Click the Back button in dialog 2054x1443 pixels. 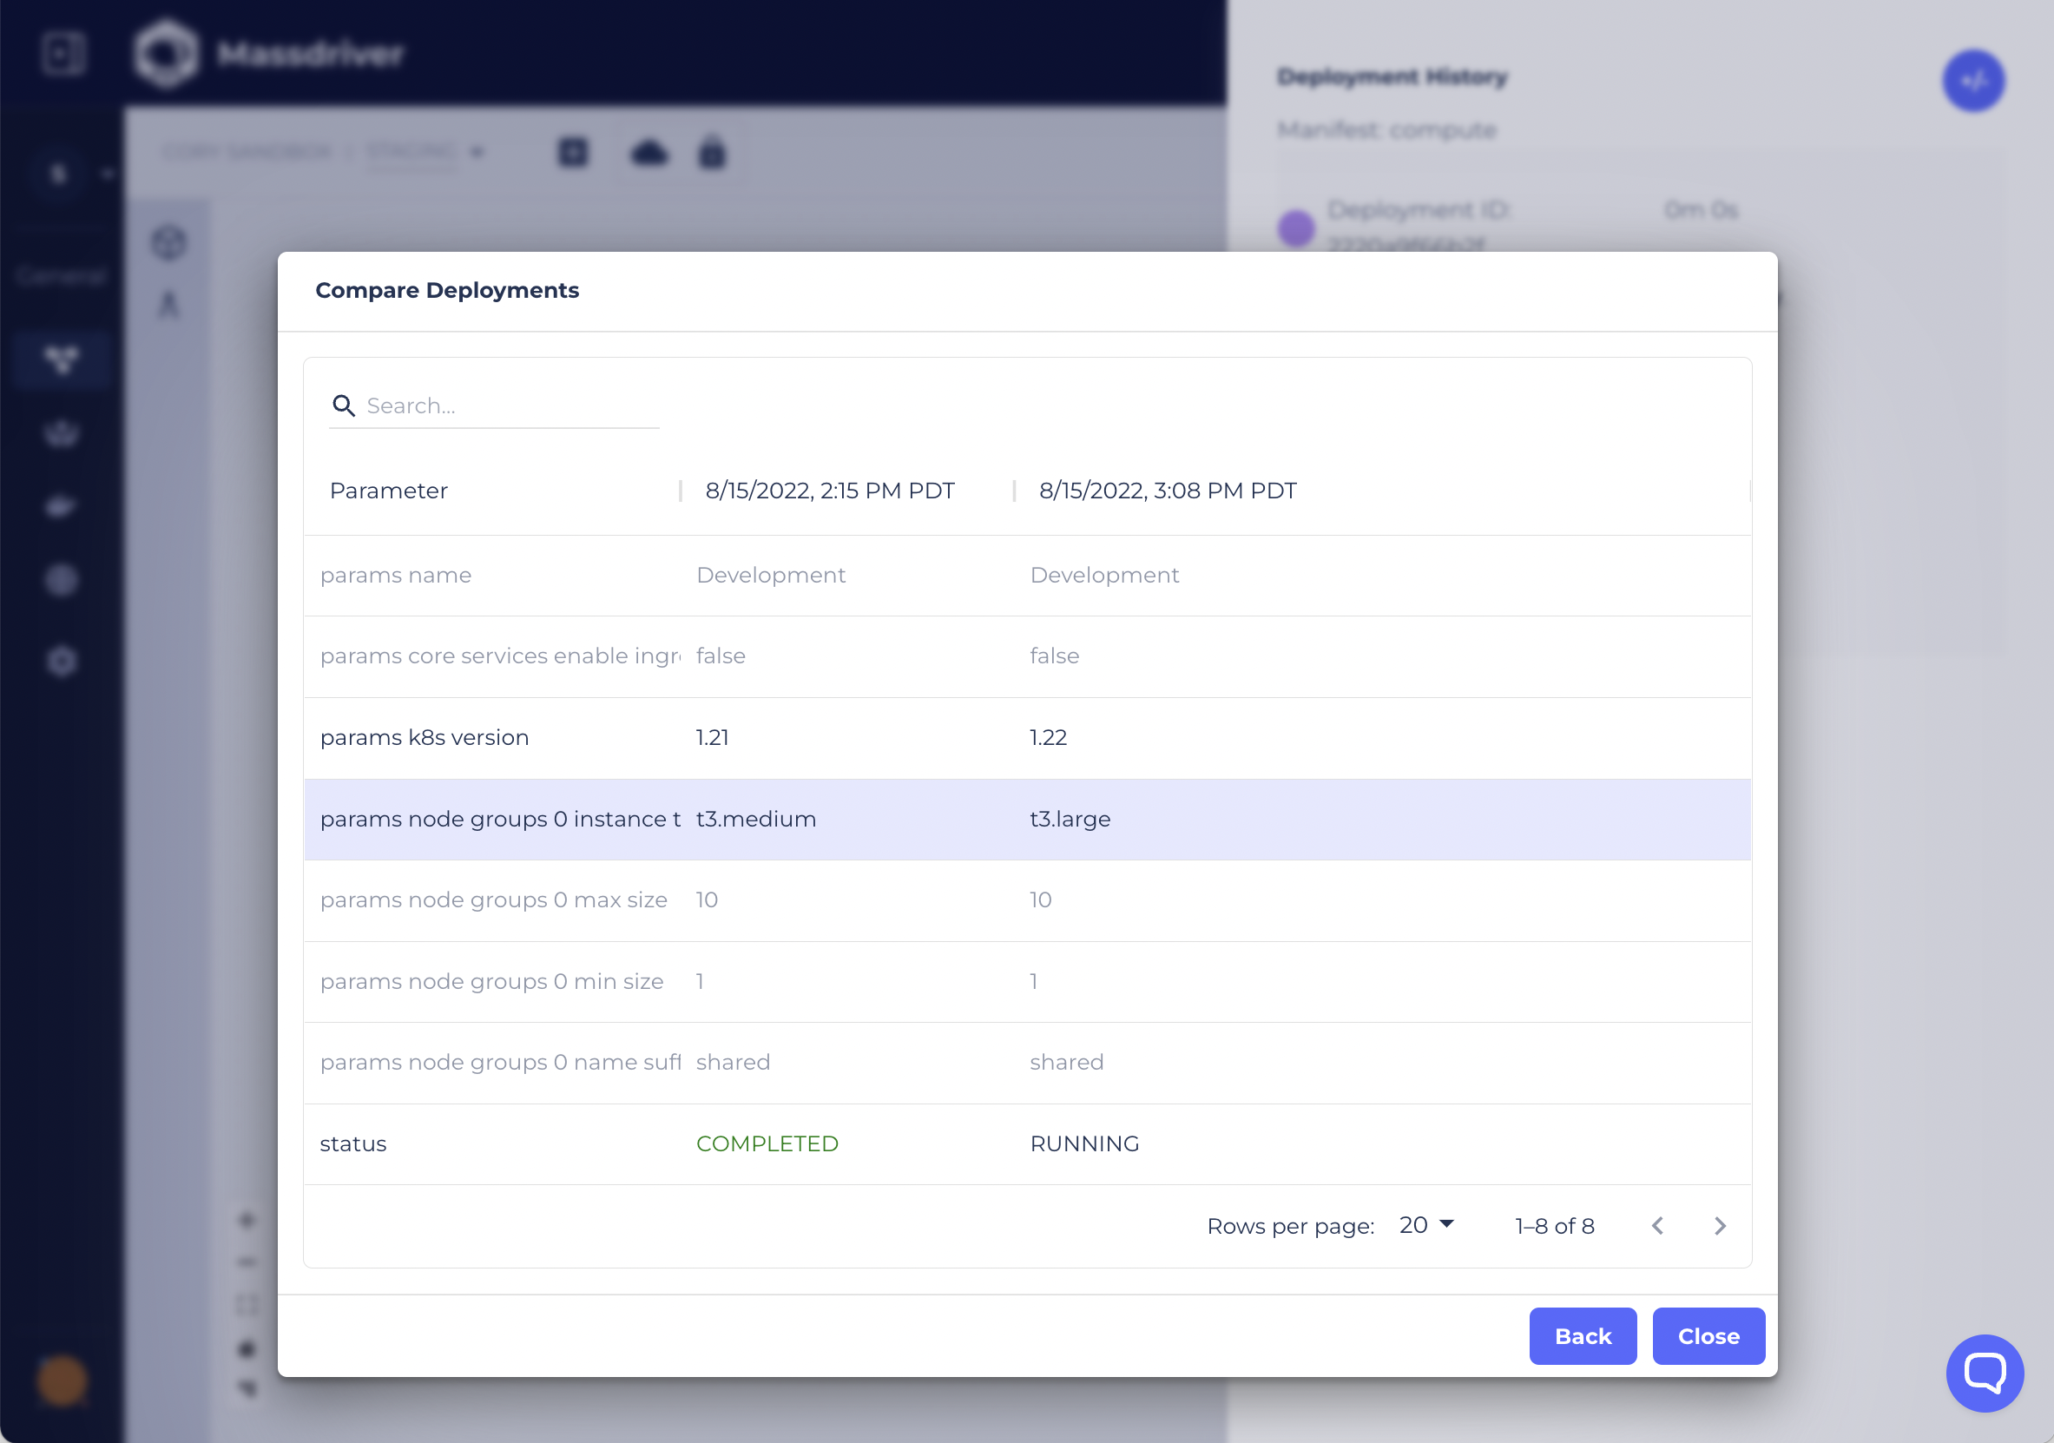[1583, 1335]
